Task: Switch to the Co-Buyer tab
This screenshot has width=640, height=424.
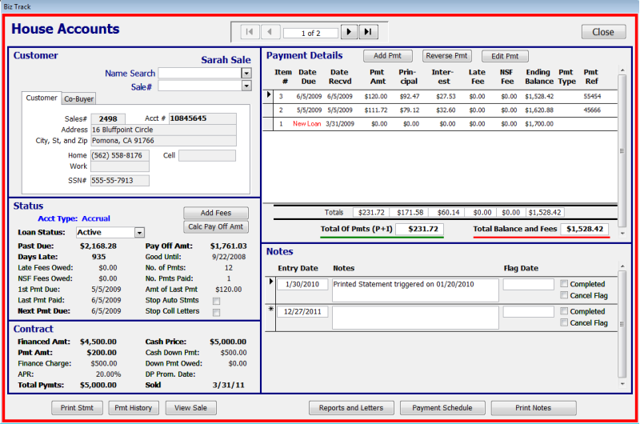Action: coord(79,99)
